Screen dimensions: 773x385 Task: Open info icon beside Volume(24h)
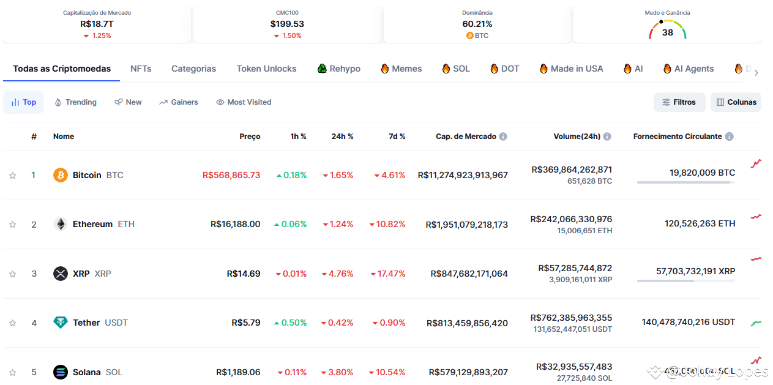click(x=607, y=136)
